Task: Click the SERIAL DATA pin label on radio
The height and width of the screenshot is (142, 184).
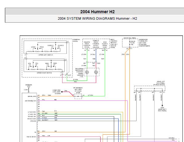Action: pos(32,97)
